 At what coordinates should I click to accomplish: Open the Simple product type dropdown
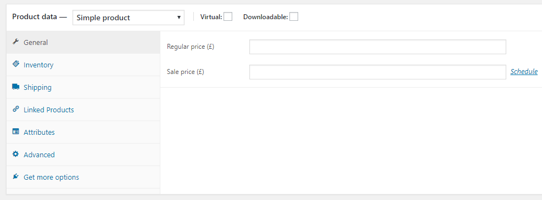128,18
